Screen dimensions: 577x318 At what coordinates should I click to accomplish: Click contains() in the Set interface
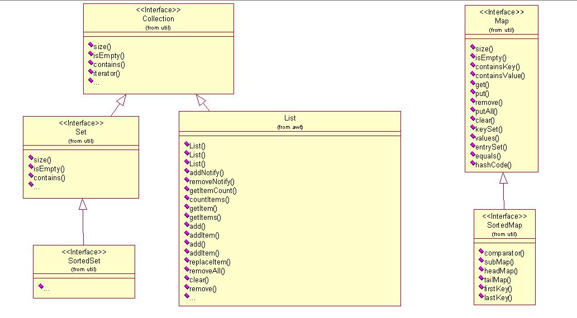pyautogui.click(x=49, y=178)
